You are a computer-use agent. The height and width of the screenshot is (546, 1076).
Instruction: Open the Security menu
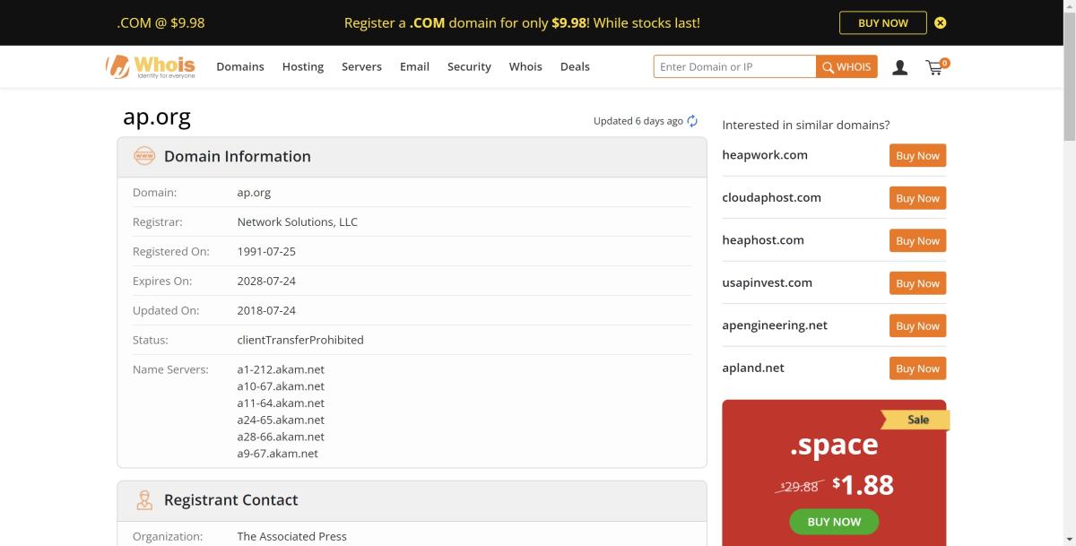(469, 66)
